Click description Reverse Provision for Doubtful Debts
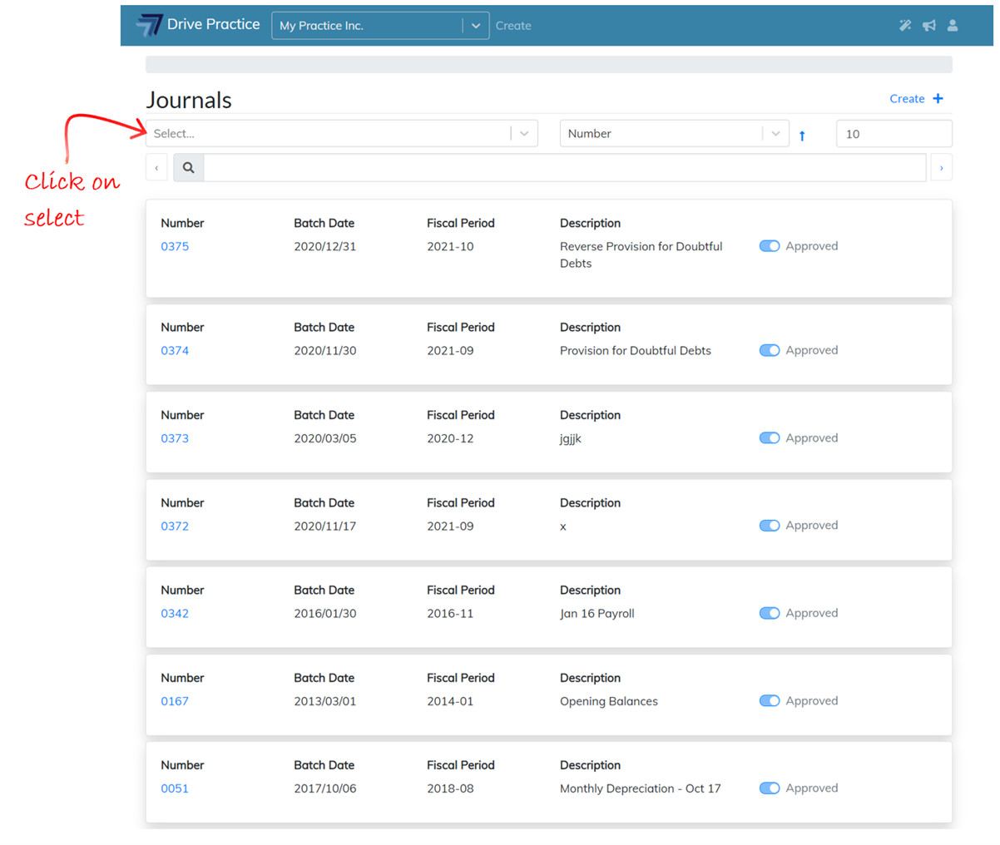1000x845 pixels. tap(641, 254)
